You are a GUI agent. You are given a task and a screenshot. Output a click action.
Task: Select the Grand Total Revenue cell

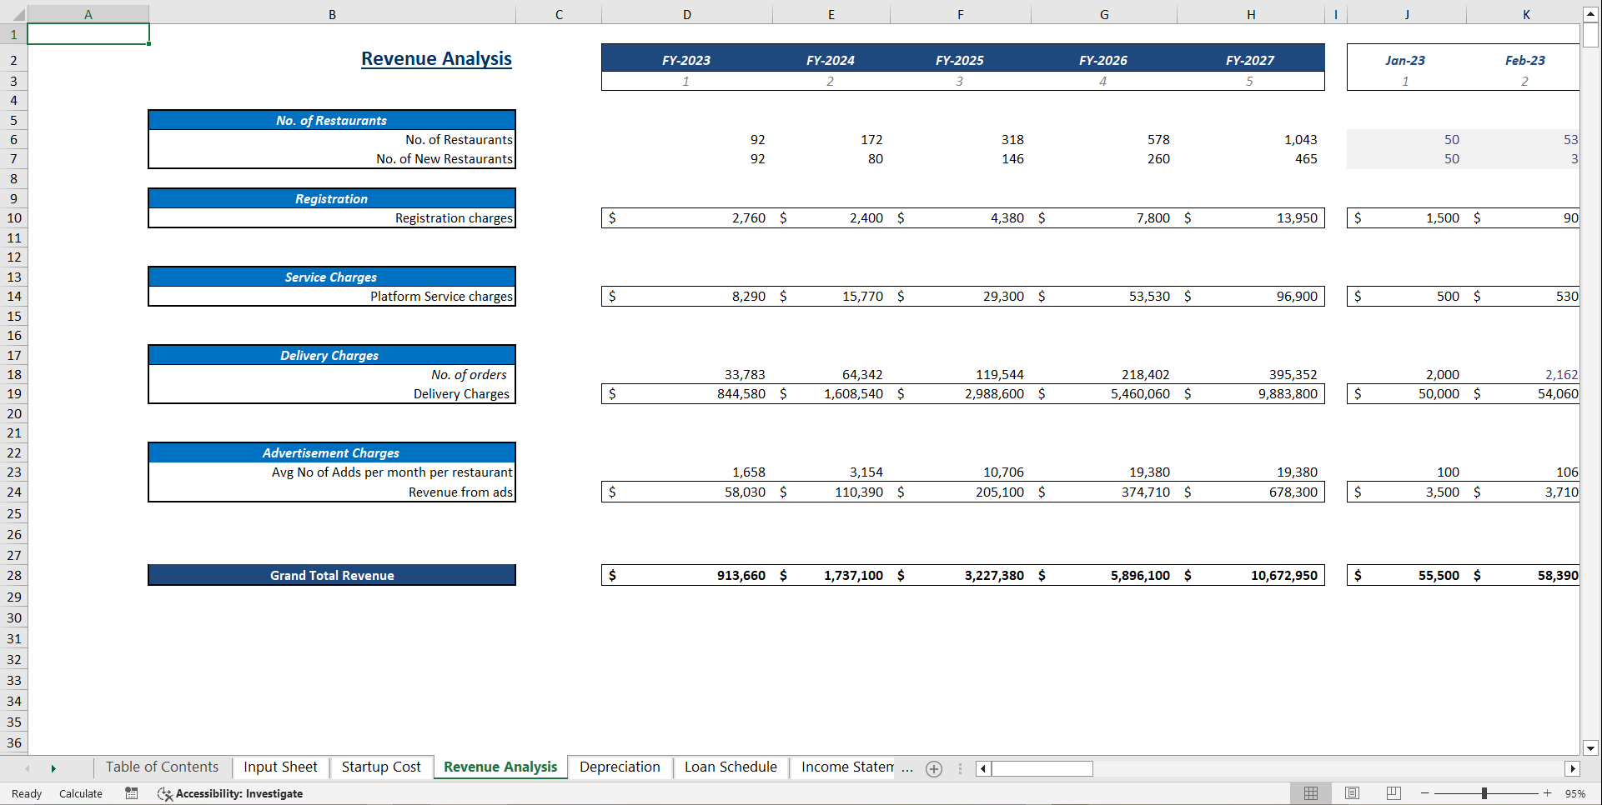click(331, 575)
